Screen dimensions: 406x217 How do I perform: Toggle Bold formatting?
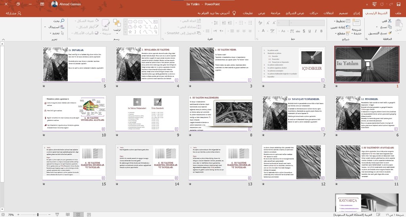pyautogui.click(x=321, y=31)
